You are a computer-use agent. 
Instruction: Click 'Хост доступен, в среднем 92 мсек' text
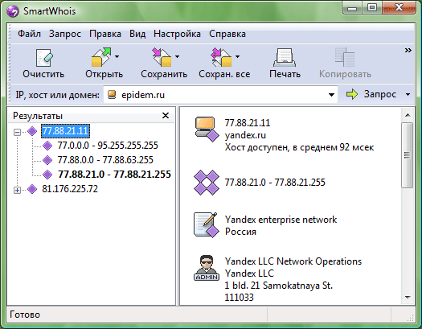[x=299, y=147]
